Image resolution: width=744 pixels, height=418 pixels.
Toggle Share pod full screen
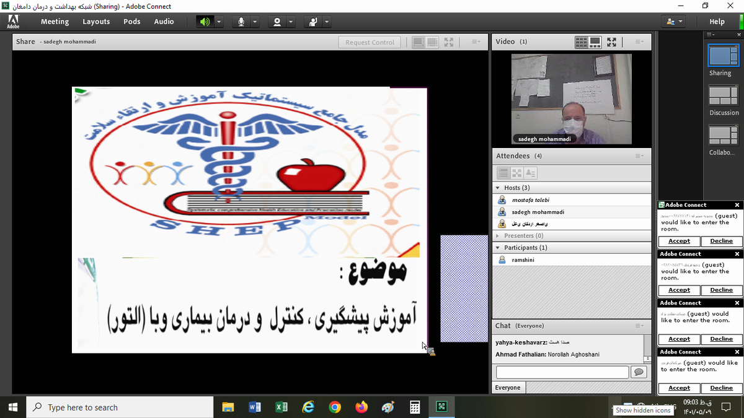pyautogui.click(x=449, y=42)
